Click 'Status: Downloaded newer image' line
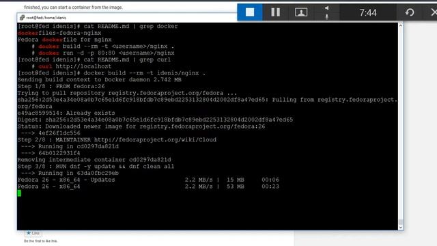The height and width of the screenshot is (246, 437). [x=141, y=126]
